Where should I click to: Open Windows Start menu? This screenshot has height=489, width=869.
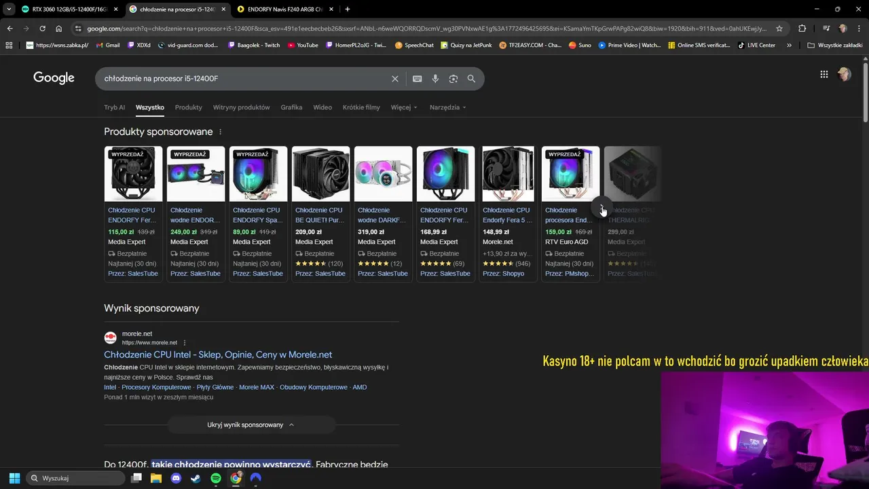click(x=14, y=478)
